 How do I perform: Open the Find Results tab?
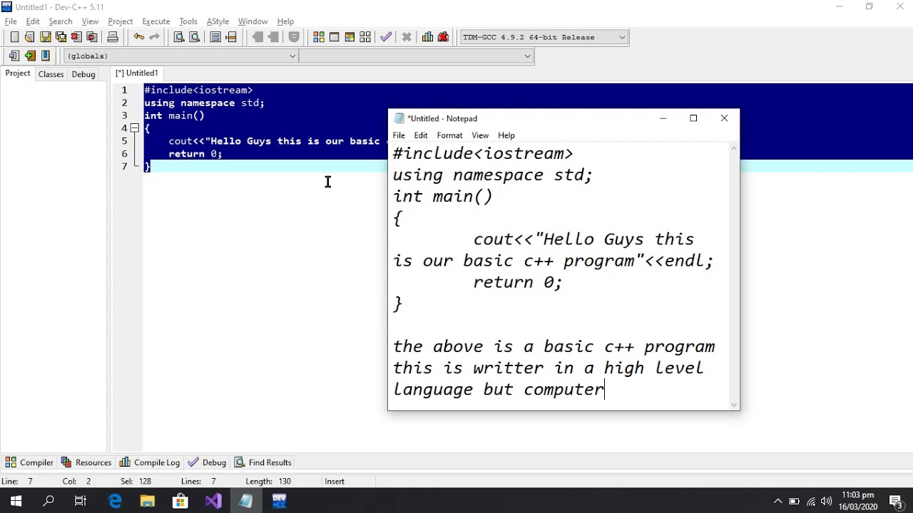click(x=263, y=462)
